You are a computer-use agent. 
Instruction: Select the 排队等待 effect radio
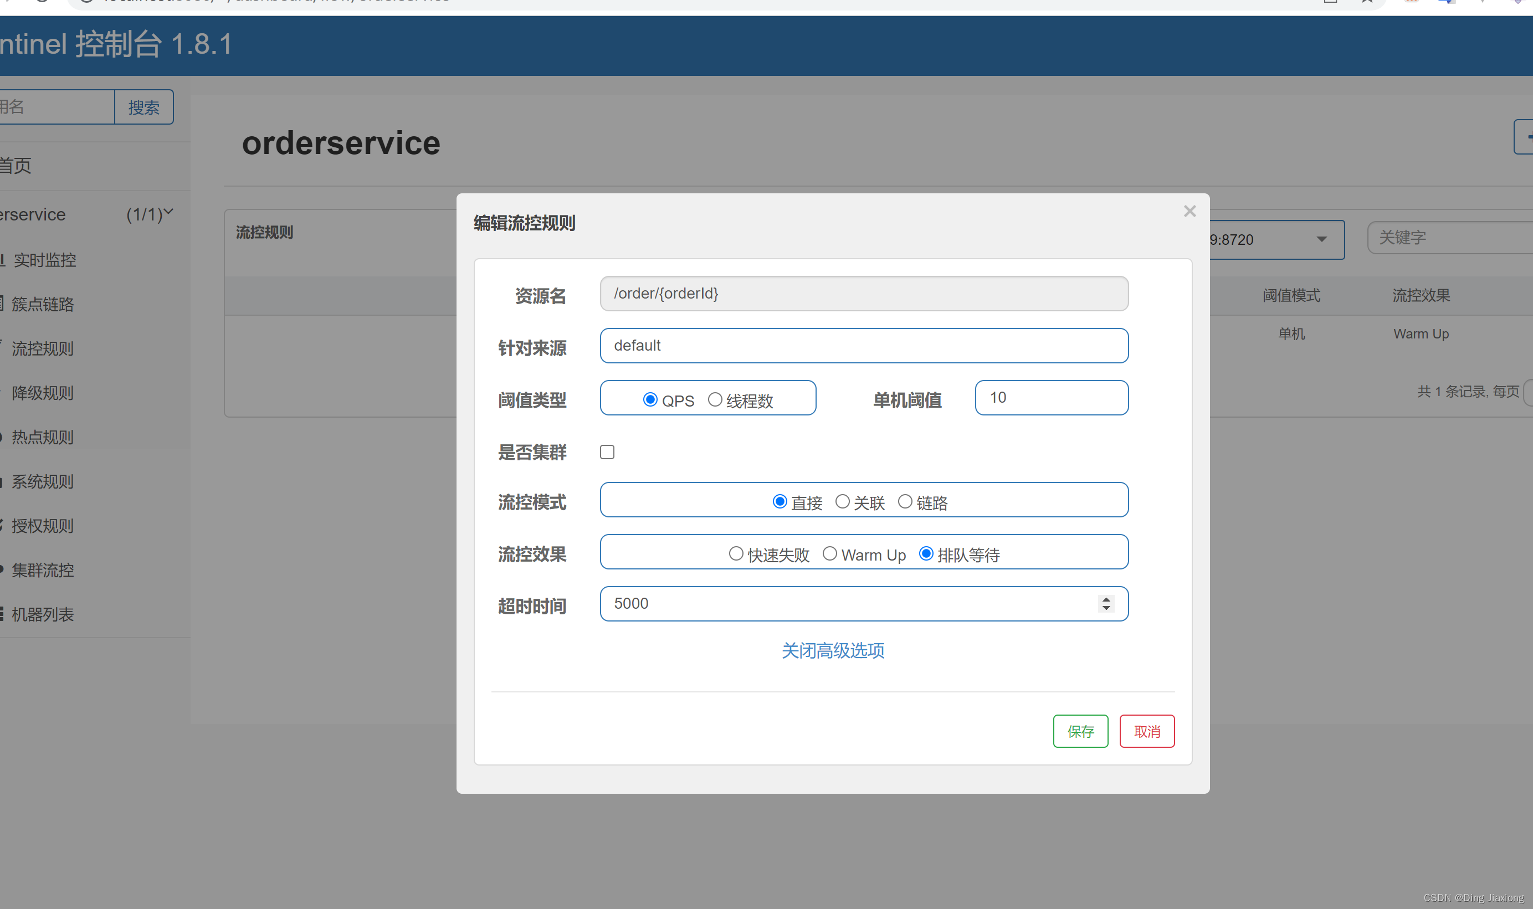[926, 554]
